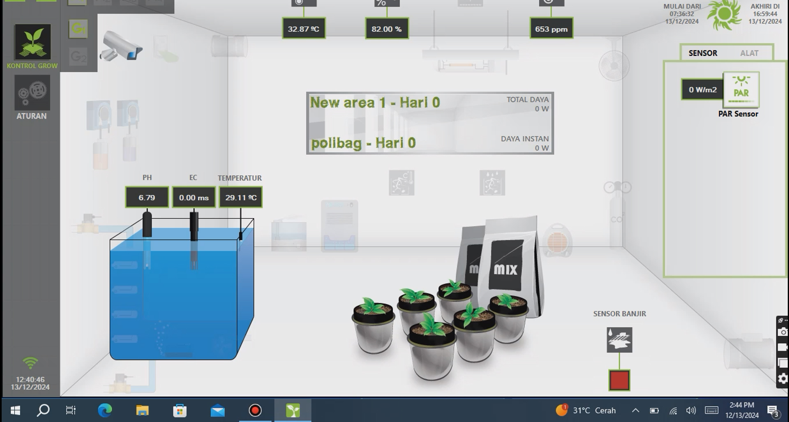Switch to the SENSOR tab

coord(703,53)
